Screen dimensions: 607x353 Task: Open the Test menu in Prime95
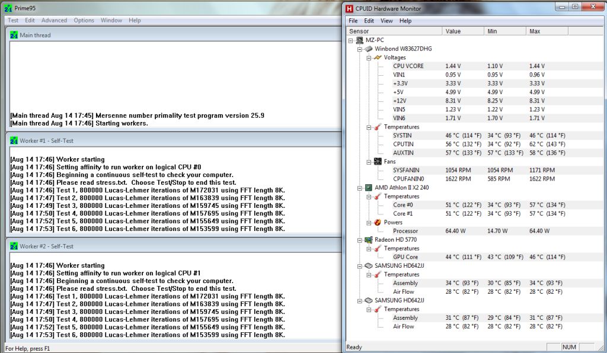pos(13,20)
